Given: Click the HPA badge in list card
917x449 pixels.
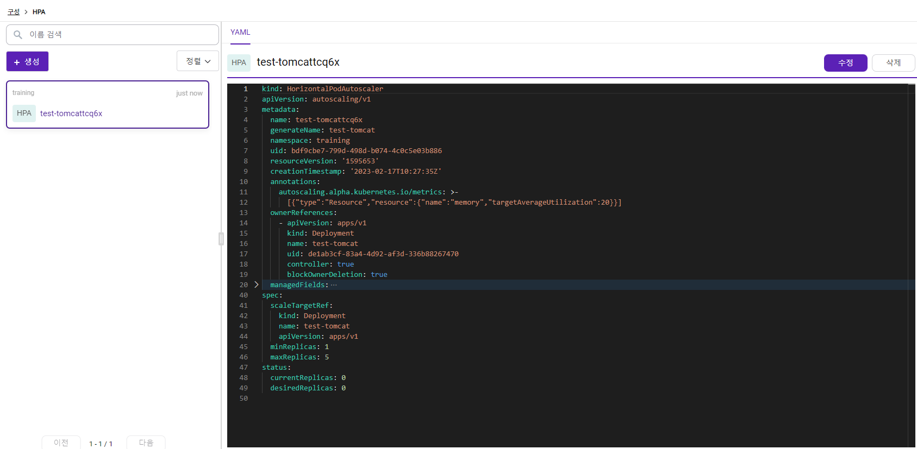Looking at the screenshot, I should (24, 113).
